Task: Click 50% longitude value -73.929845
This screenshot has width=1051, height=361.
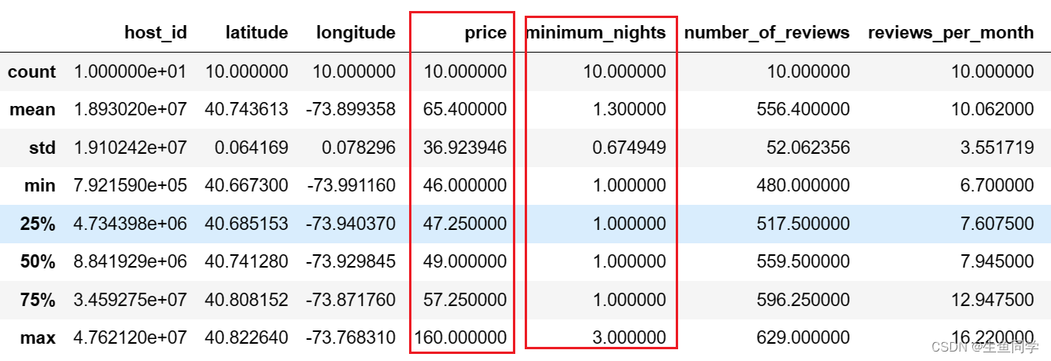Action: (x=351, y=261)
